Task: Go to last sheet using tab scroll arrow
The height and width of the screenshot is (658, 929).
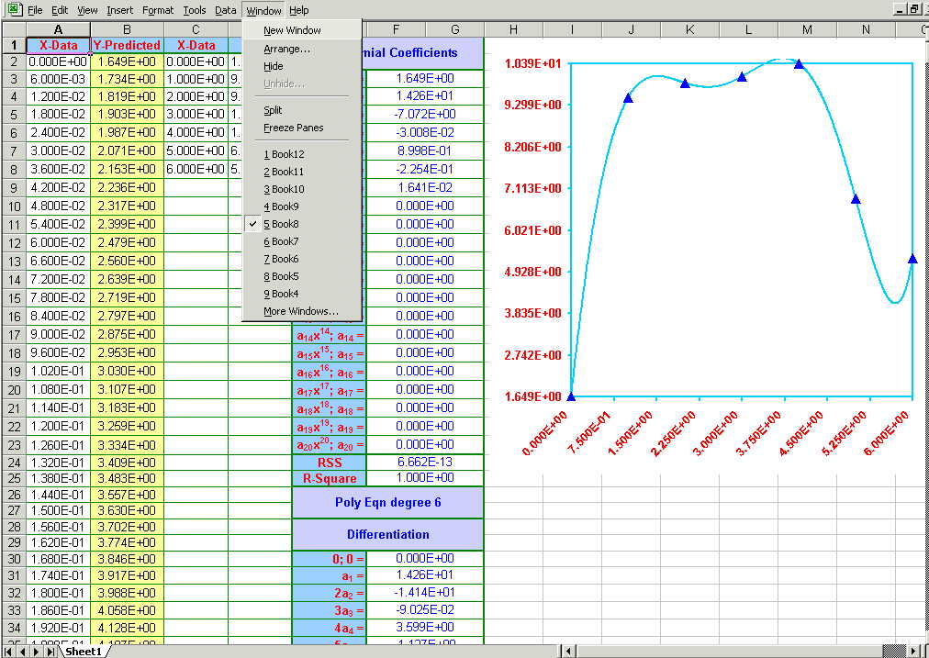Action: click(50, 651)
